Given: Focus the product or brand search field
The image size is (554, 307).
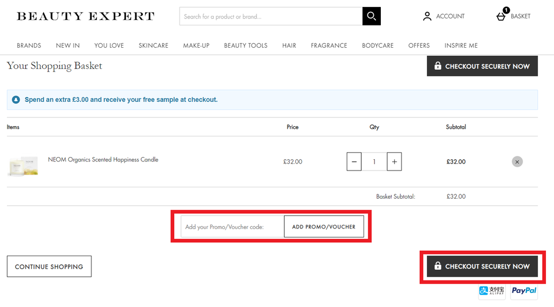Looking at the screenshot, I should click(x=271, y=16).
